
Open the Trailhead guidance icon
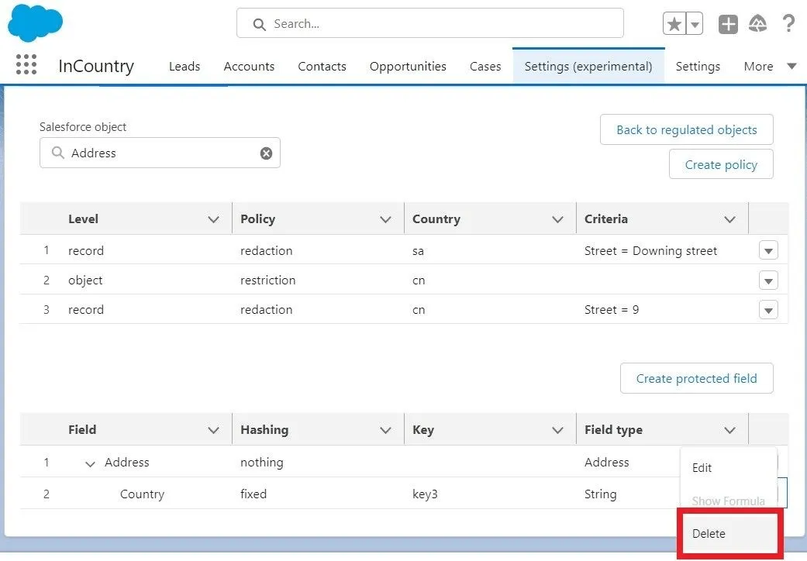757,24
